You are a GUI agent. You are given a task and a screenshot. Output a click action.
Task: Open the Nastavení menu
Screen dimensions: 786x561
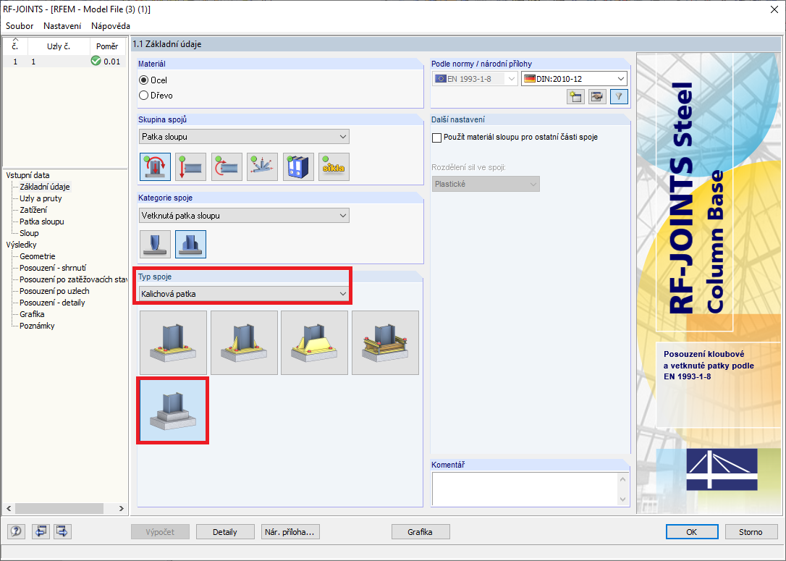[62, 25]
